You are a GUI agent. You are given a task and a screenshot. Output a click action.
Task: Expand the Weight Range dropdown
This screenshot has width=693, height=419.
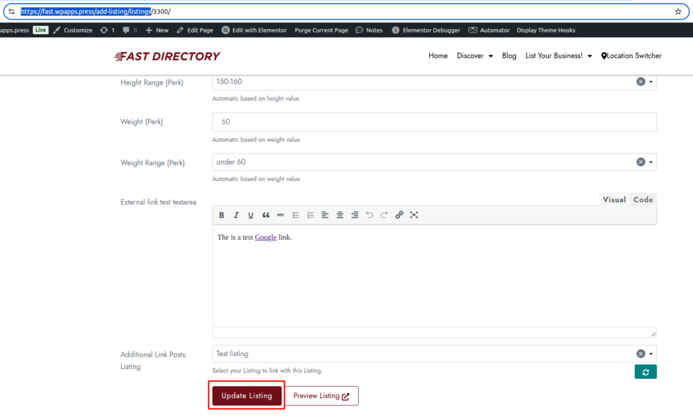tap(651, 162)
